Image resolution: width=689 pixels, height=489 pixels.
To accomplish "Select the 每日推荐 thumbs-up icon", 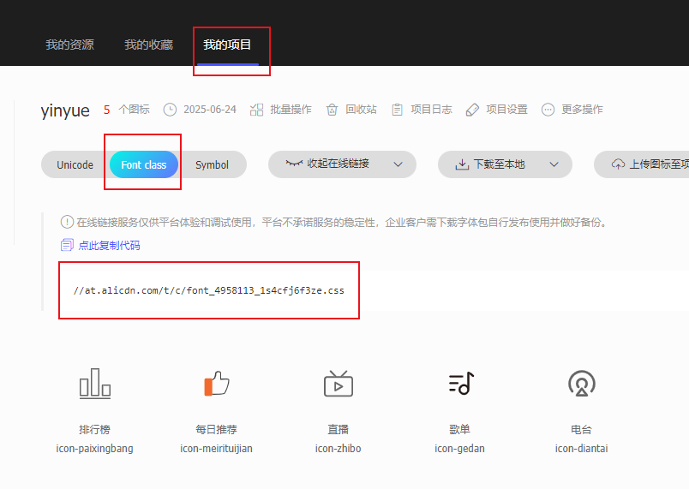I will pos(217,384).
